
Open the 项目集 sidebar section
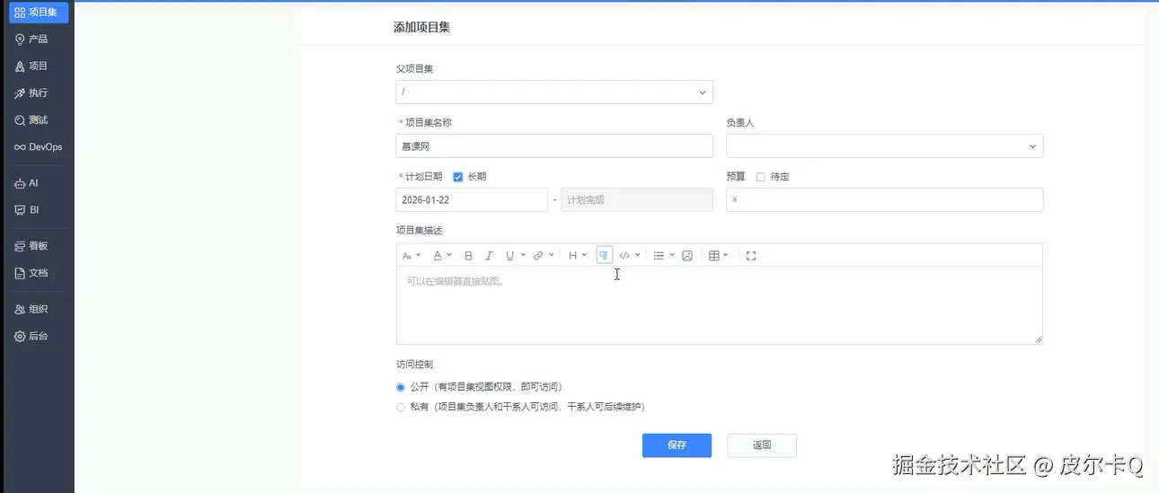39,12
